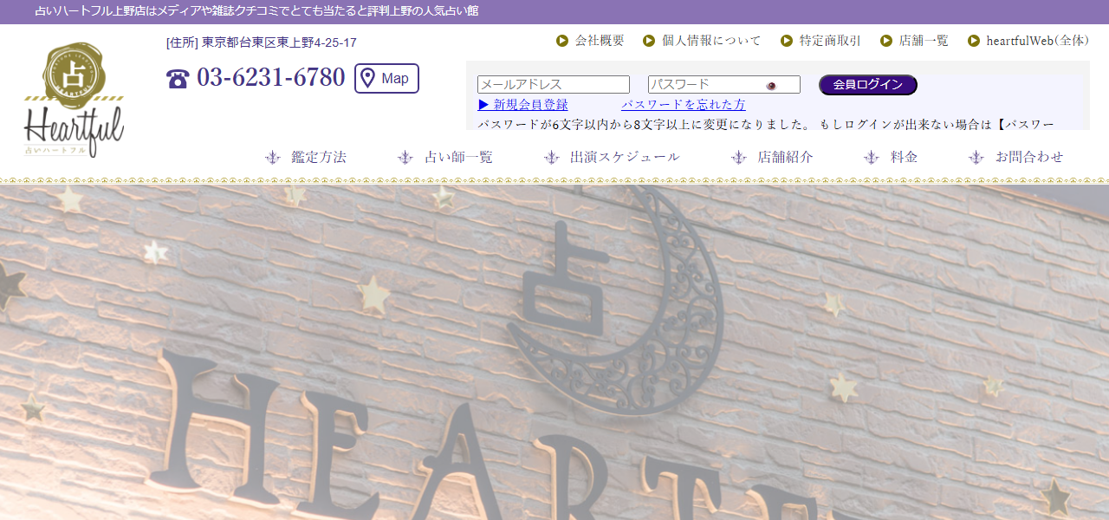Open the 個人情報について link
The image size is (1109, 520).
click(711, 41)
